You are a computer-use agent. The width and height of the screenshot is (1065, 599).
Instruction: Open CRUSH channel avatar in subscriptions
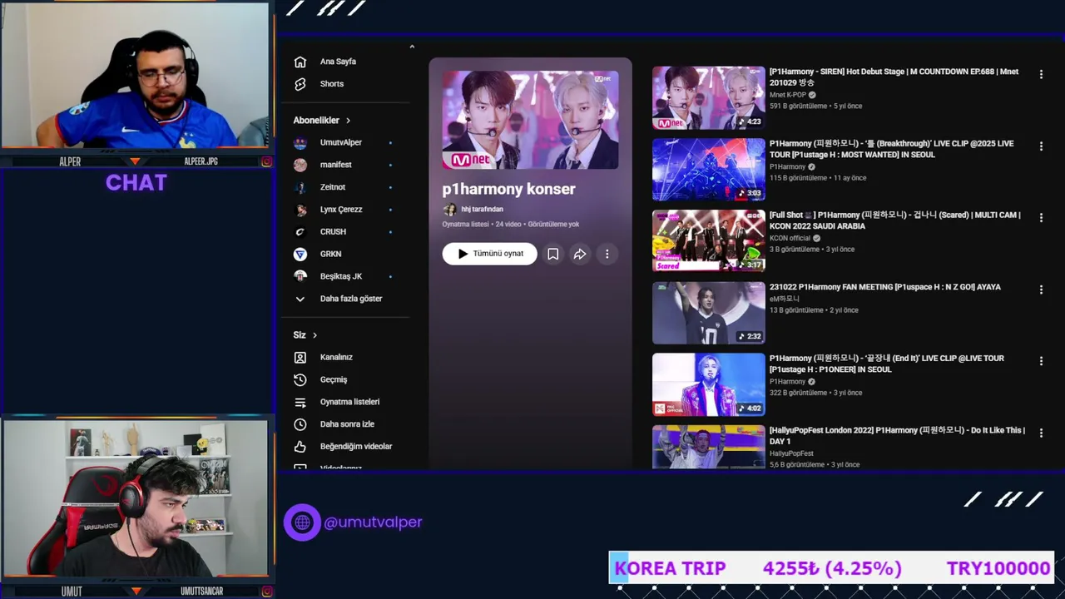click(x=300, y=232)
